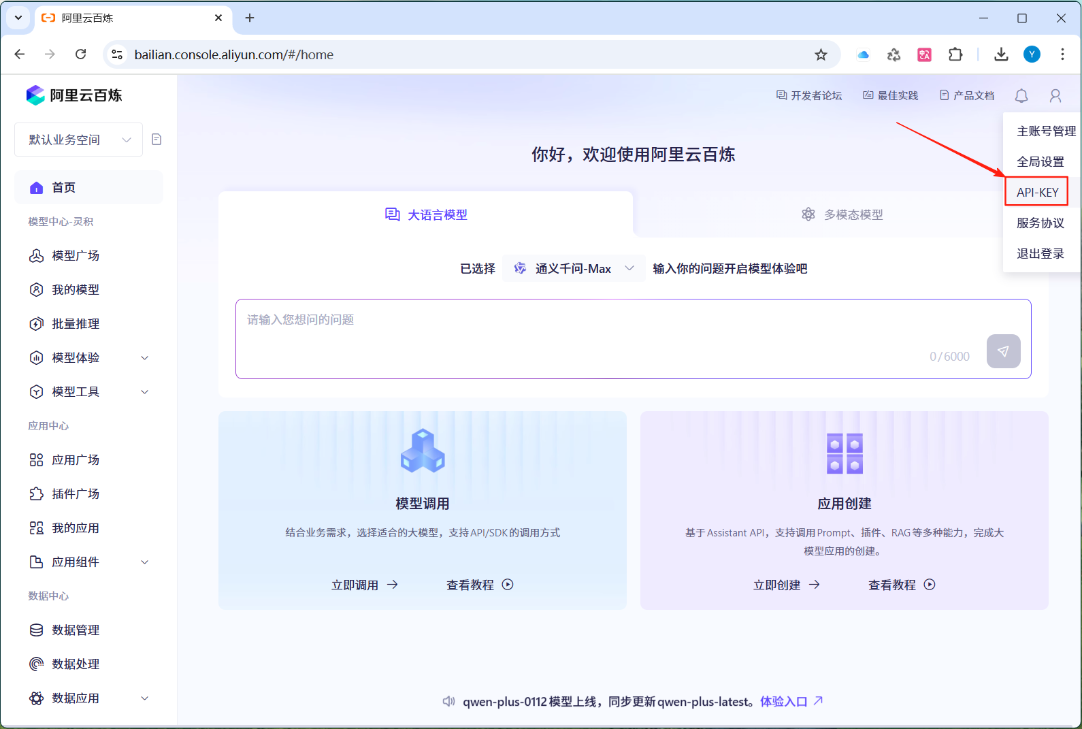The height and width of the screenshot is (729, 1082).
Task: Close the 阿里云百炼 browser tab
Action: [218, 18]
